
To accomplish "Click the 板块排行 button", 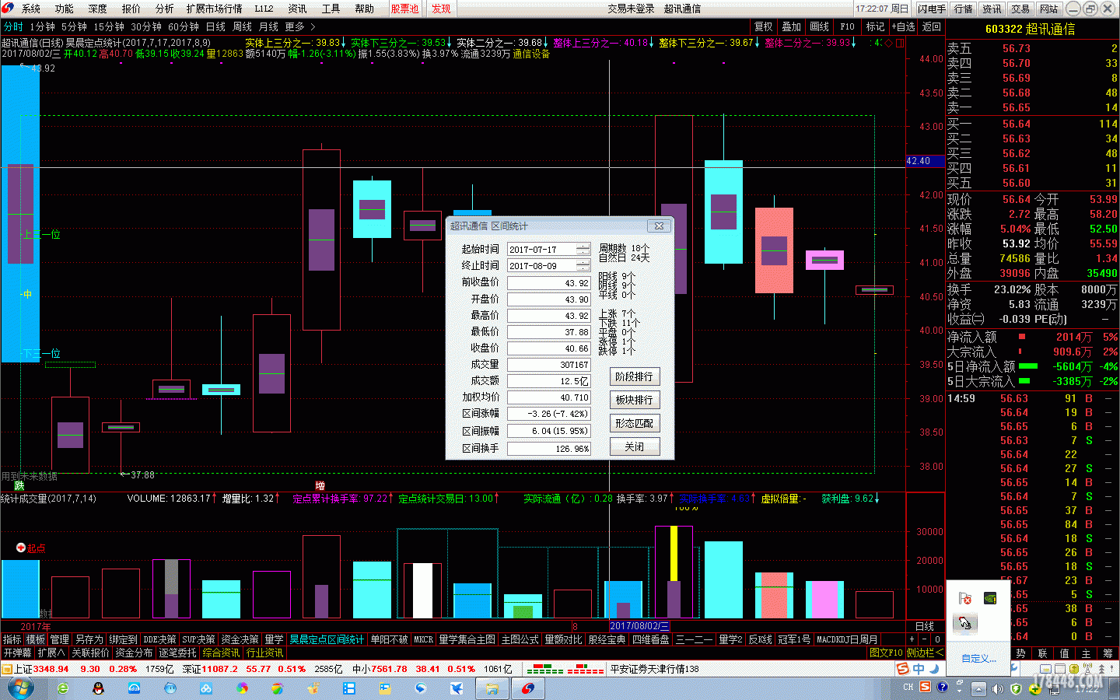I will click(634, 400).
